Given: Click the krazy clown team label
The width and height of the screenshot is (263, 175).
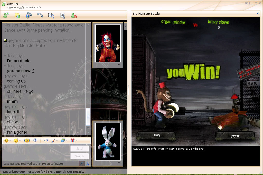Looking at the screenshot, I should [219, 22].
